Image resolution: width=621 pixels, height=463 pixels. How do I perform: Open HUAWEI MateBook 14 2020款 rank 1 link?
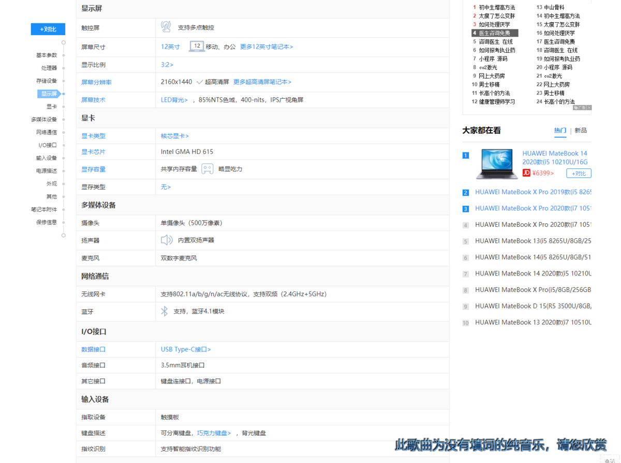pyautogui.click(x=555, y=158)
